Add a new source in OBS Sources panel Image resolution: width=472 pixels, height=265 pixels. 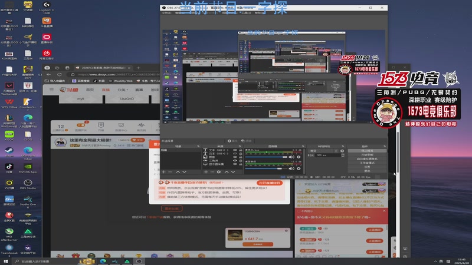coord(206,172)
